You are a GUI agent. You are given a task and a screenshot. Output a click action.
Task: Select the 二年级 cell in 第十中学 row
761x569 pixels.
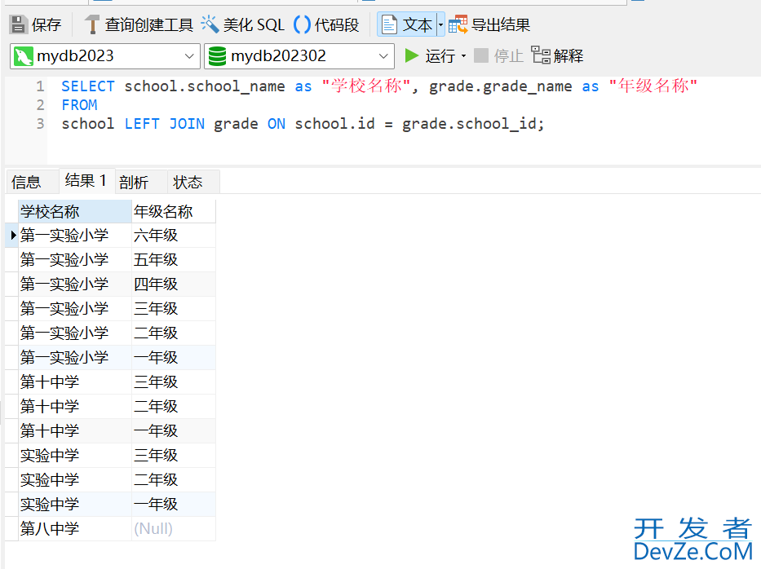(174, 407)
